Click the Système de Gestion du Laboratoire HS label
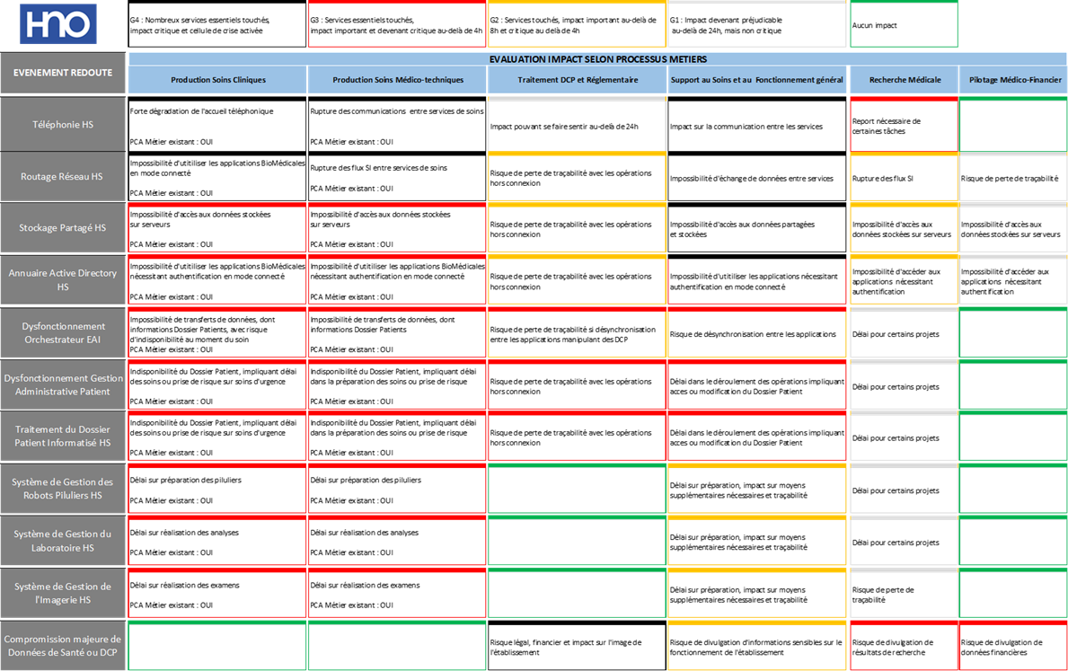This screenshot has width=1068, height=671. click(x=63, y=541)
